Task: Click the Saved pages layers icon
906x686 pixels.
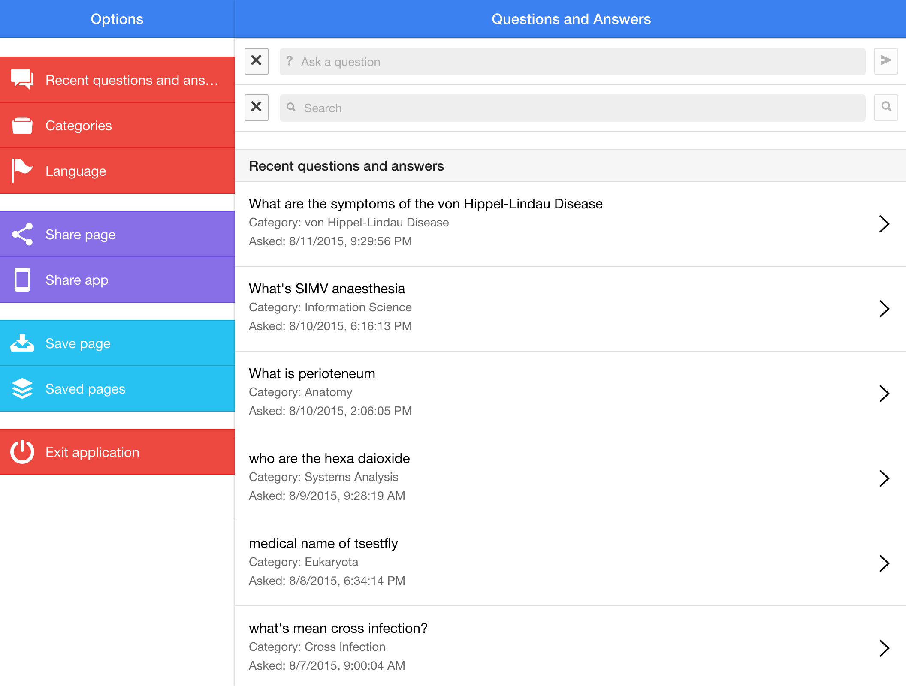Action: coord(22,388)
